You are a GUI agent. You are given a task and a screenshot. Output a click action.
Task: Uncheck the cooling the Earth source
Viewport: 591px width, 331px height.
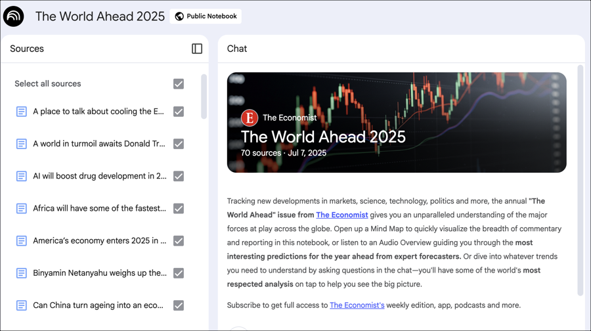179,112
